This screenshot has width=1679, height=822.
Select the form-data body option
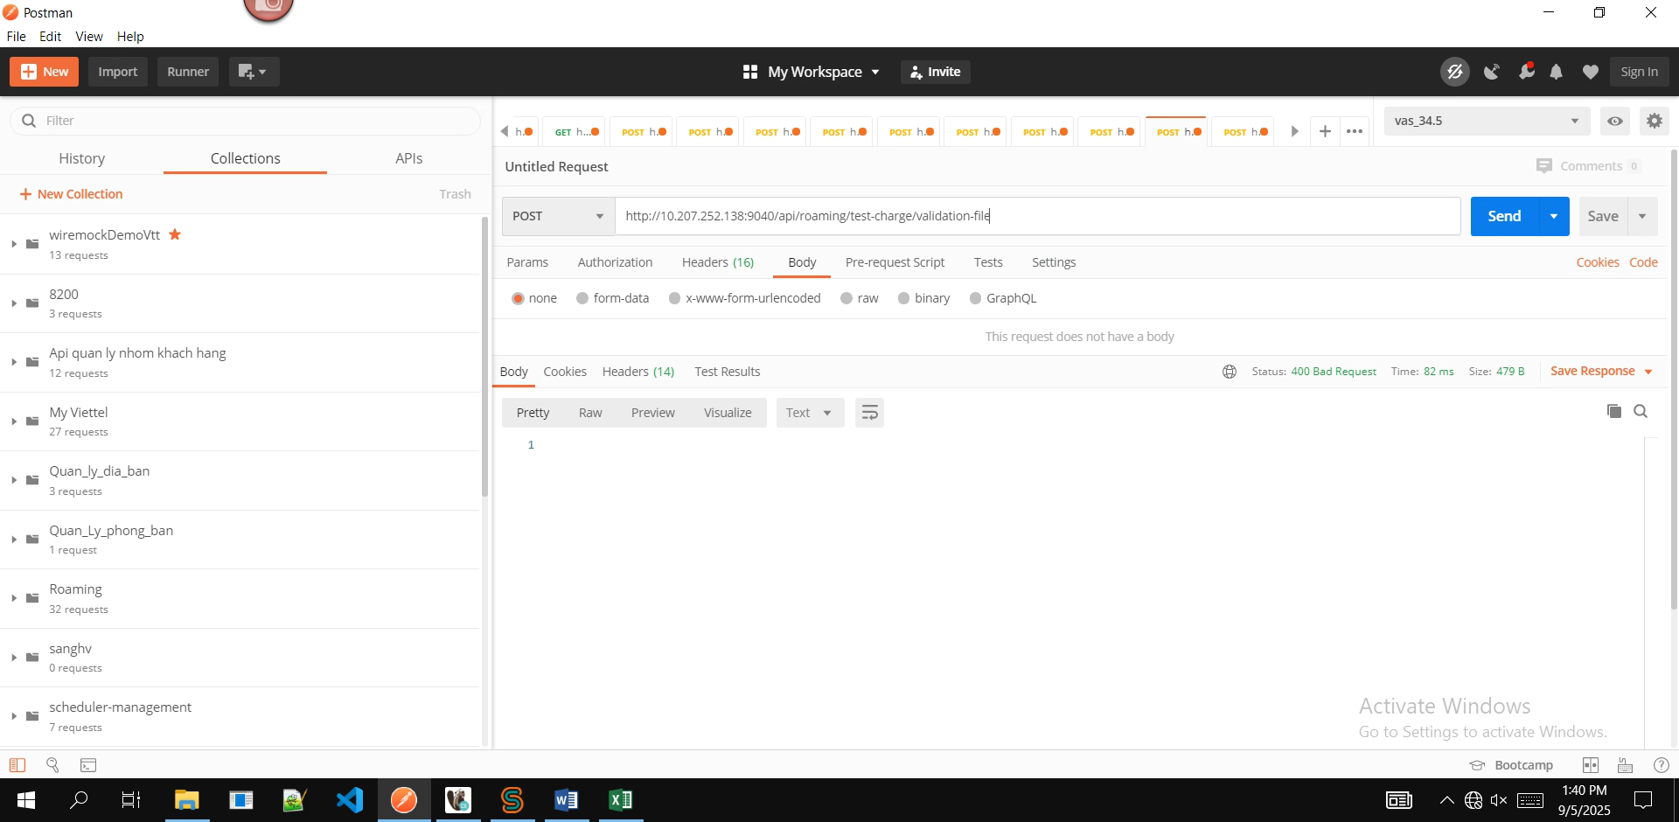point(582,298)
